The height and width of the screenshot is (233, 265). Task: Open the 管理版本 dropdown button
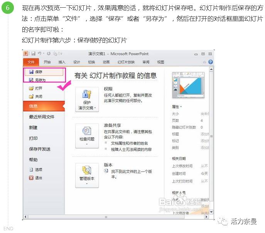coord(87,175)
